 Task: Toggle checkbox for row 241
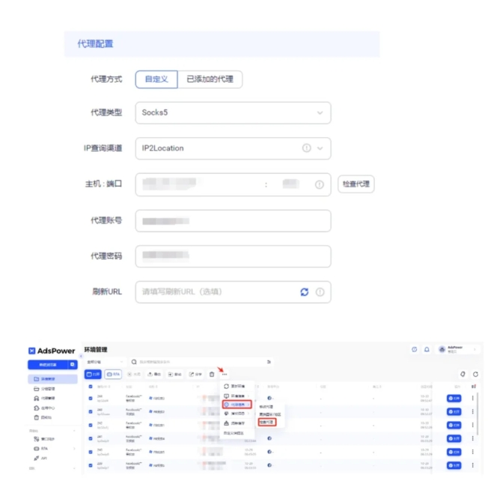coord(91,438)
